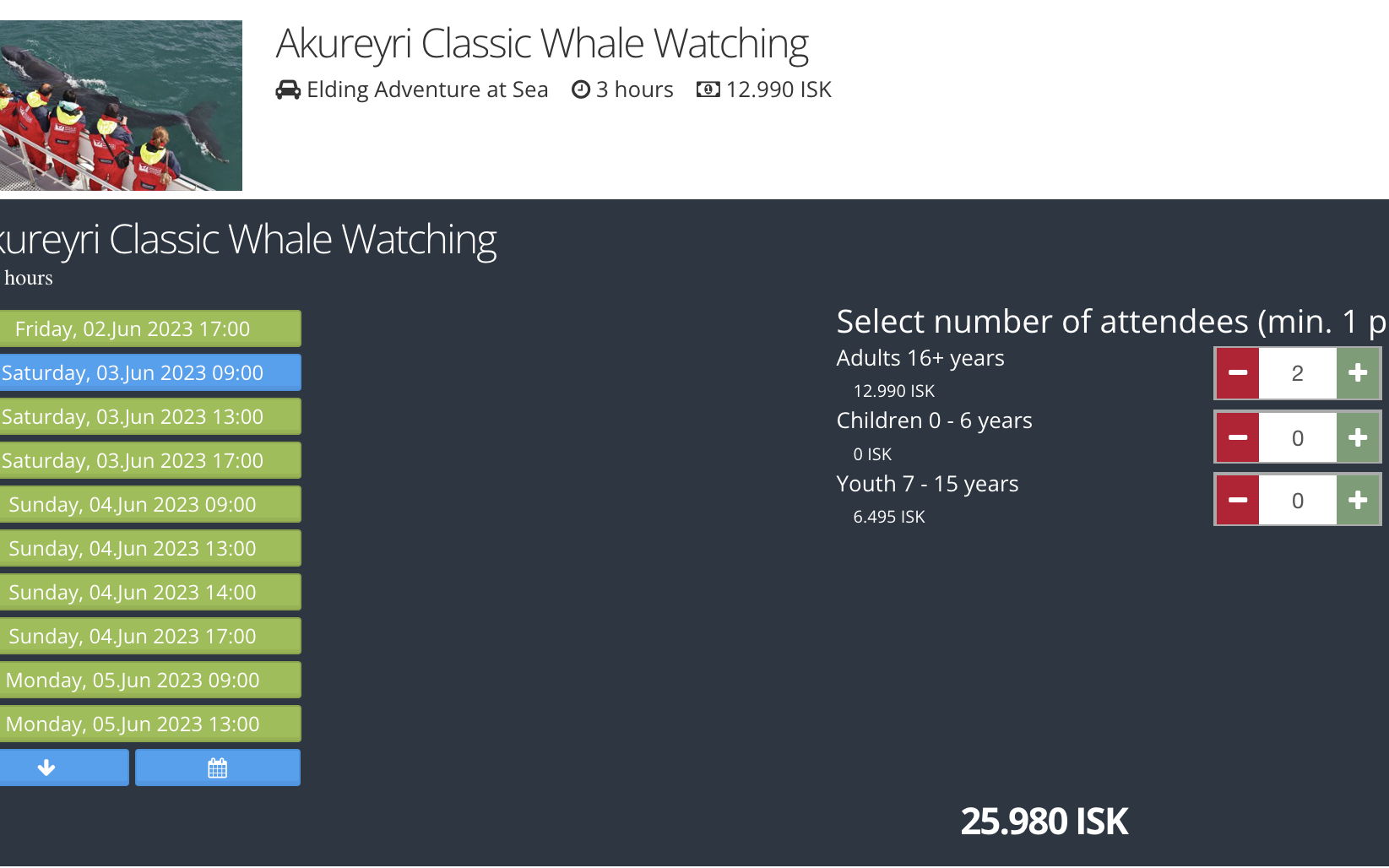
Task: Add one Children 0 - 6 years attendee
Action: (1358, 437)
